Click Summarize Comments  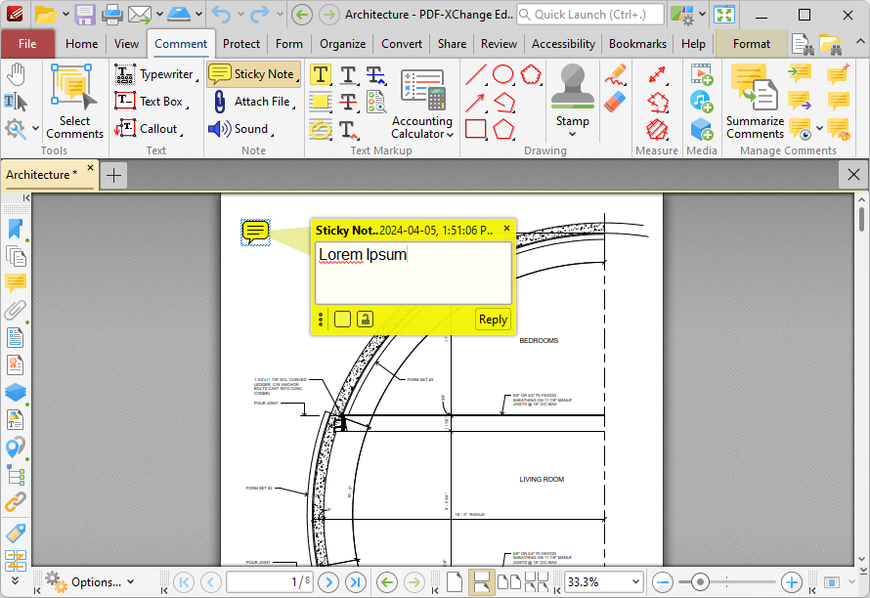pos(755,102)
